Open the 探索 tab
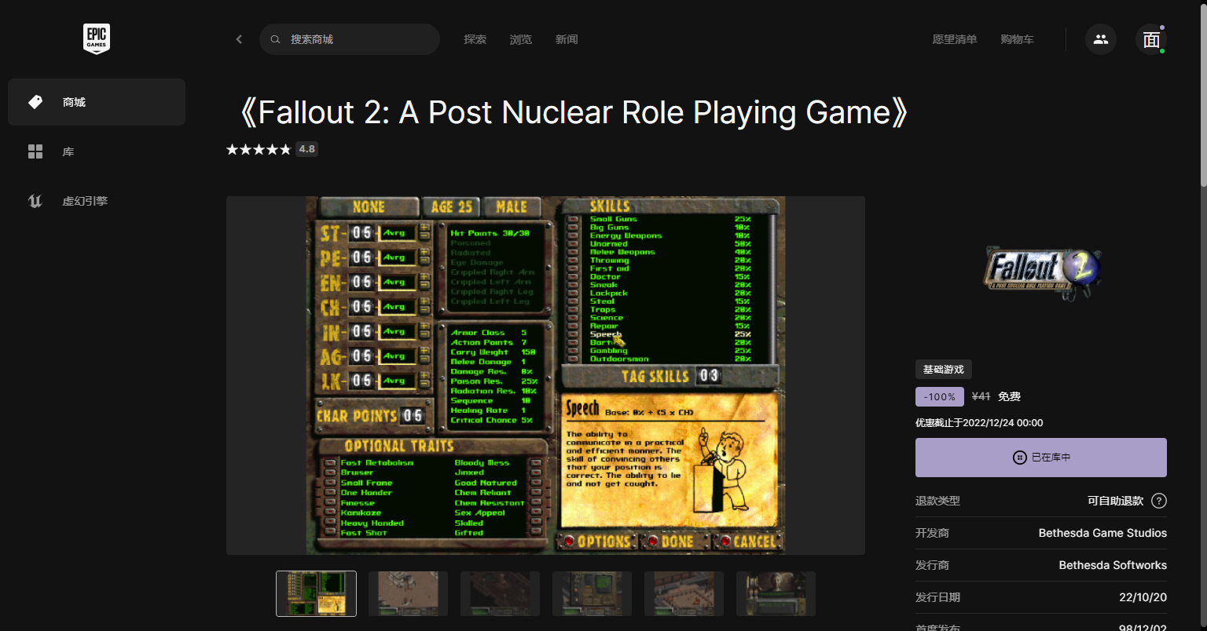This screenshot has height=631, width=1207. [x=475, y=39]
